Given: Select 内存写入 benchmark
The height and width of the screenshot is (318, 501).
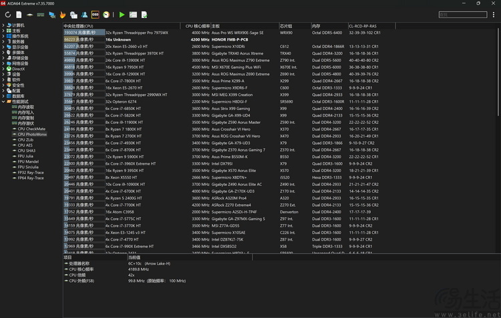Looking at the screenshot, I should click(25, 113).
